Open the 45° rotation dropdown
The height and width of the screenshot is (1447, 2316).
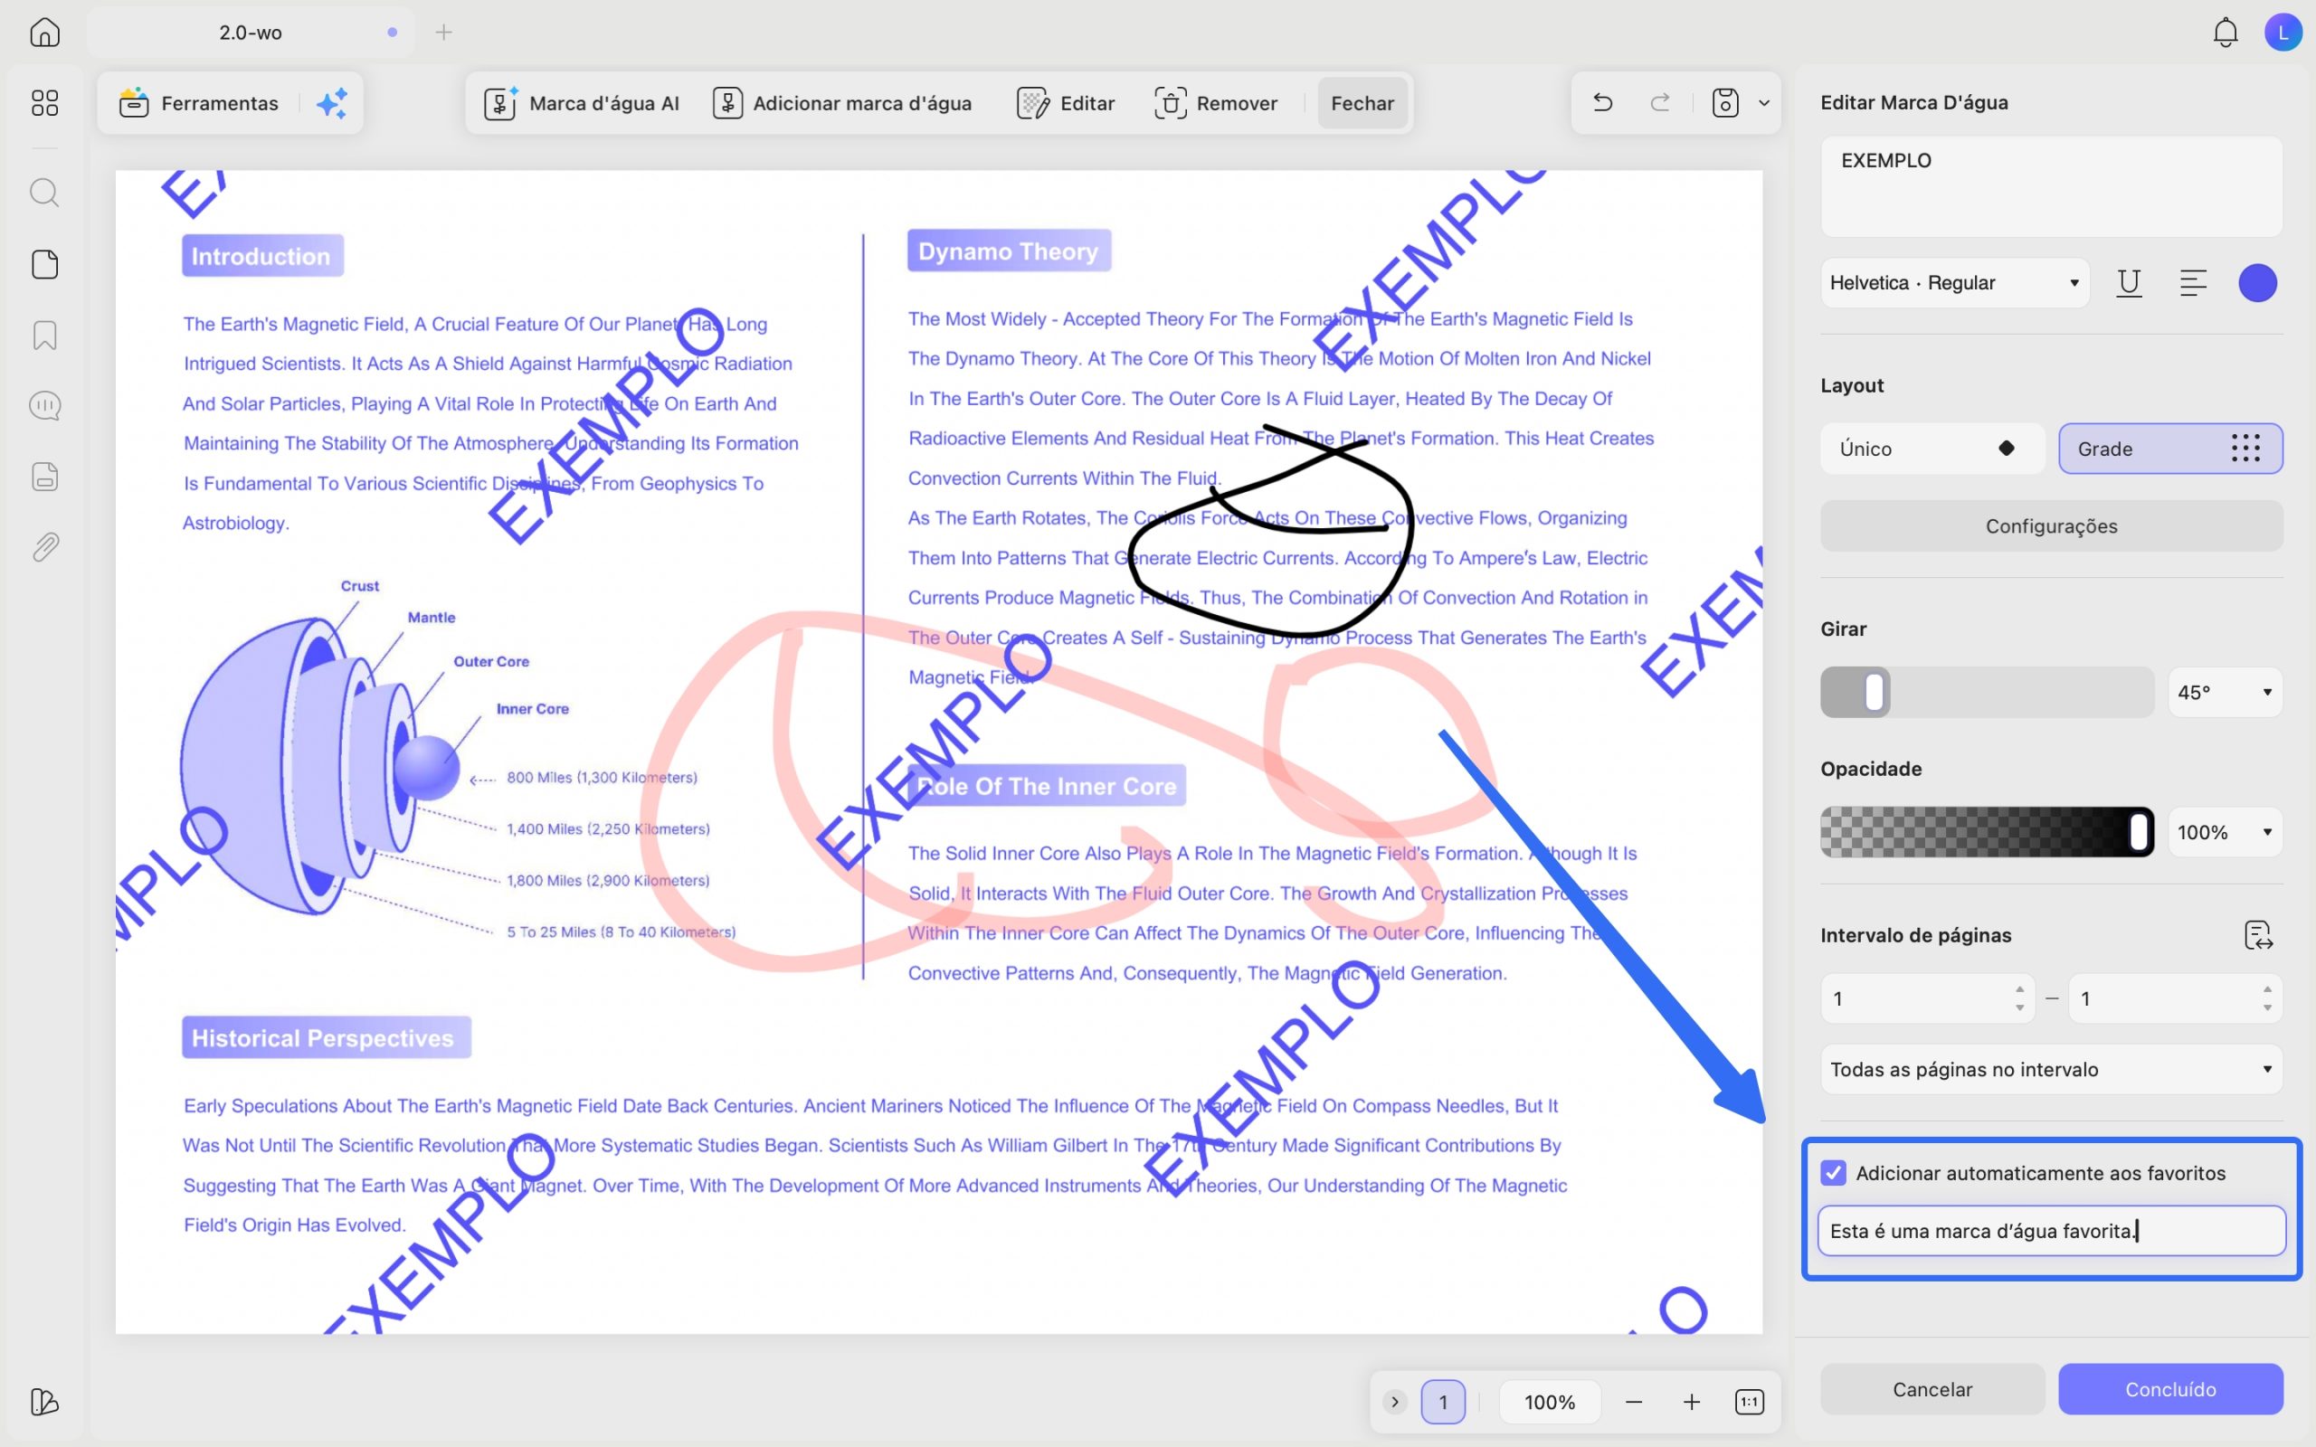pos(2224,692)
